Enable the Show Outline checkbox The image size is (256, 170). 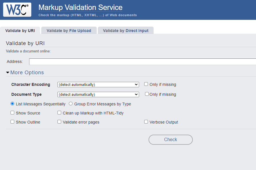click(13, 122)
